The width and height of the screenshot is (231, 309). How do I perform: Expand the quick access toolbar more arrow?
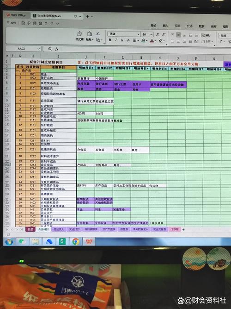[58, 24]
